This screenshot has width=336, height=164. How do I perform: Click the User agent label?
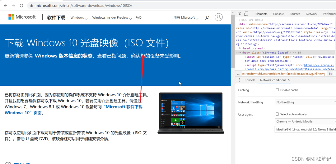245,114
